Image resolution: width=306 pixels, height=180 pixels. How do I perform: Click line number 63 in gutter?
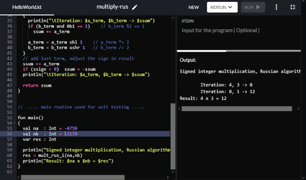click(10, 172)
